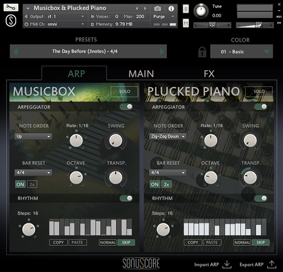Switch to the ARP tab
283x272 pixels.
coord(77,74)
